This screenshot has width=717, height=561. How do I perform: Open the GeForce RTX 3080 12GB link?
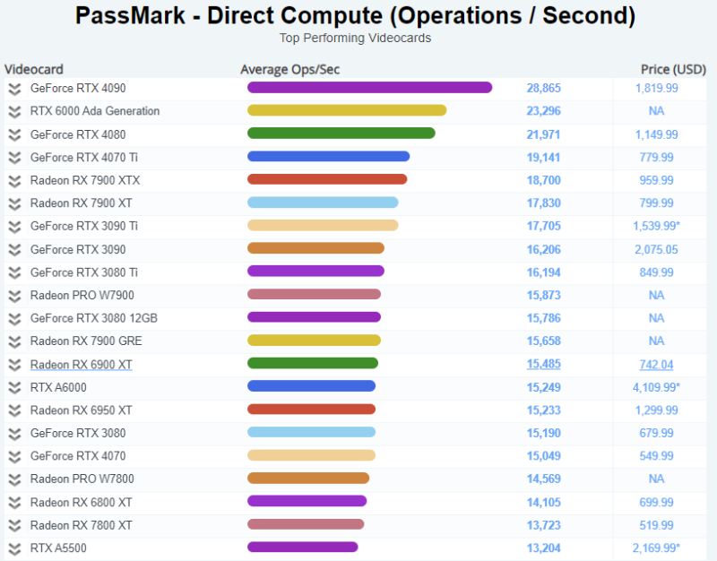(94, 318)
